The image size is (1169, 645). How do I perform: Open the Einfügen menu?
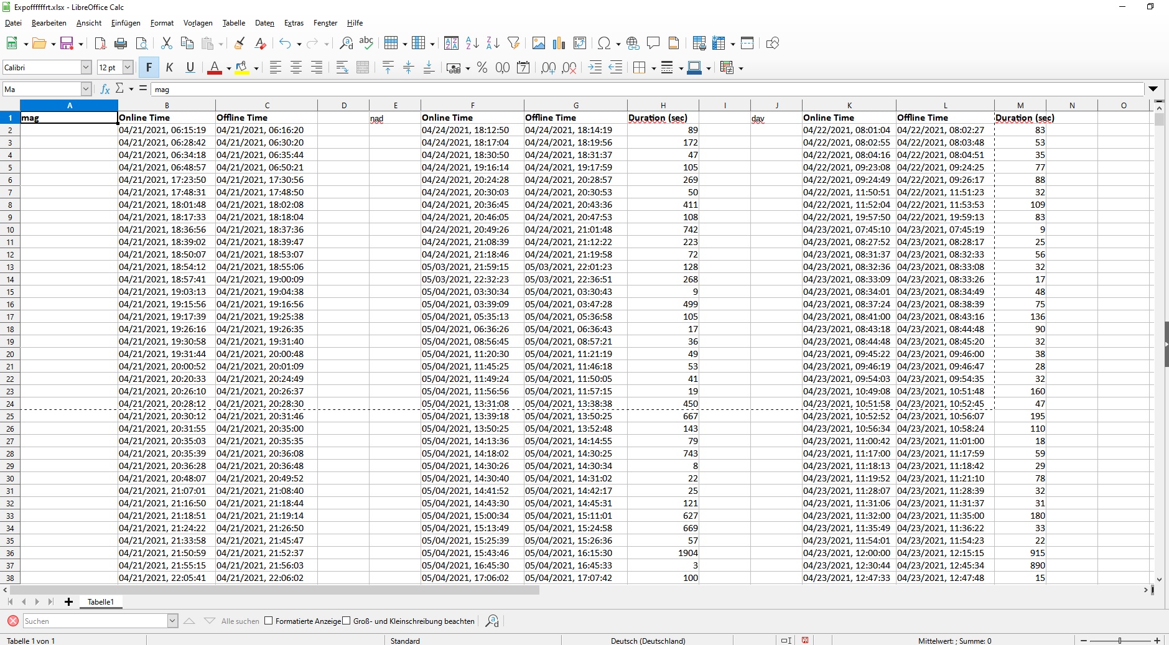[x=126, y=23]
